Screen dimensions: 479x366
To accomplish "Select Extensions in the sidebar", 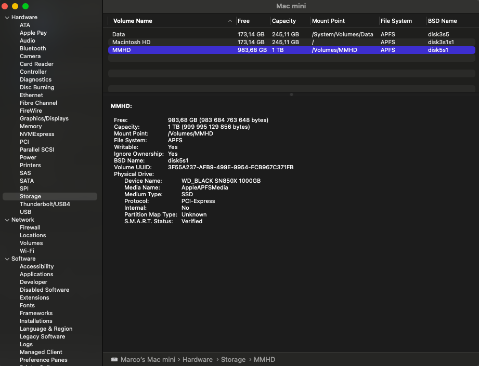I will (x=34, y=297).
